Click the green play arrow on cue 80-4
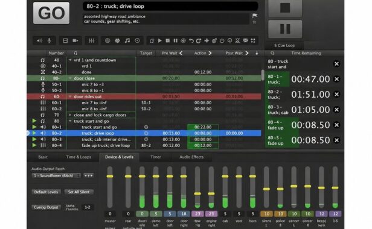The height and width of the screenshot is (229, 372). (34, 145)
